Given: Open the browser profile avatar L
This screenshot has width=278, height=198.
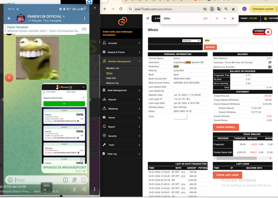Looking at the screenshot, I should (244, 9).
